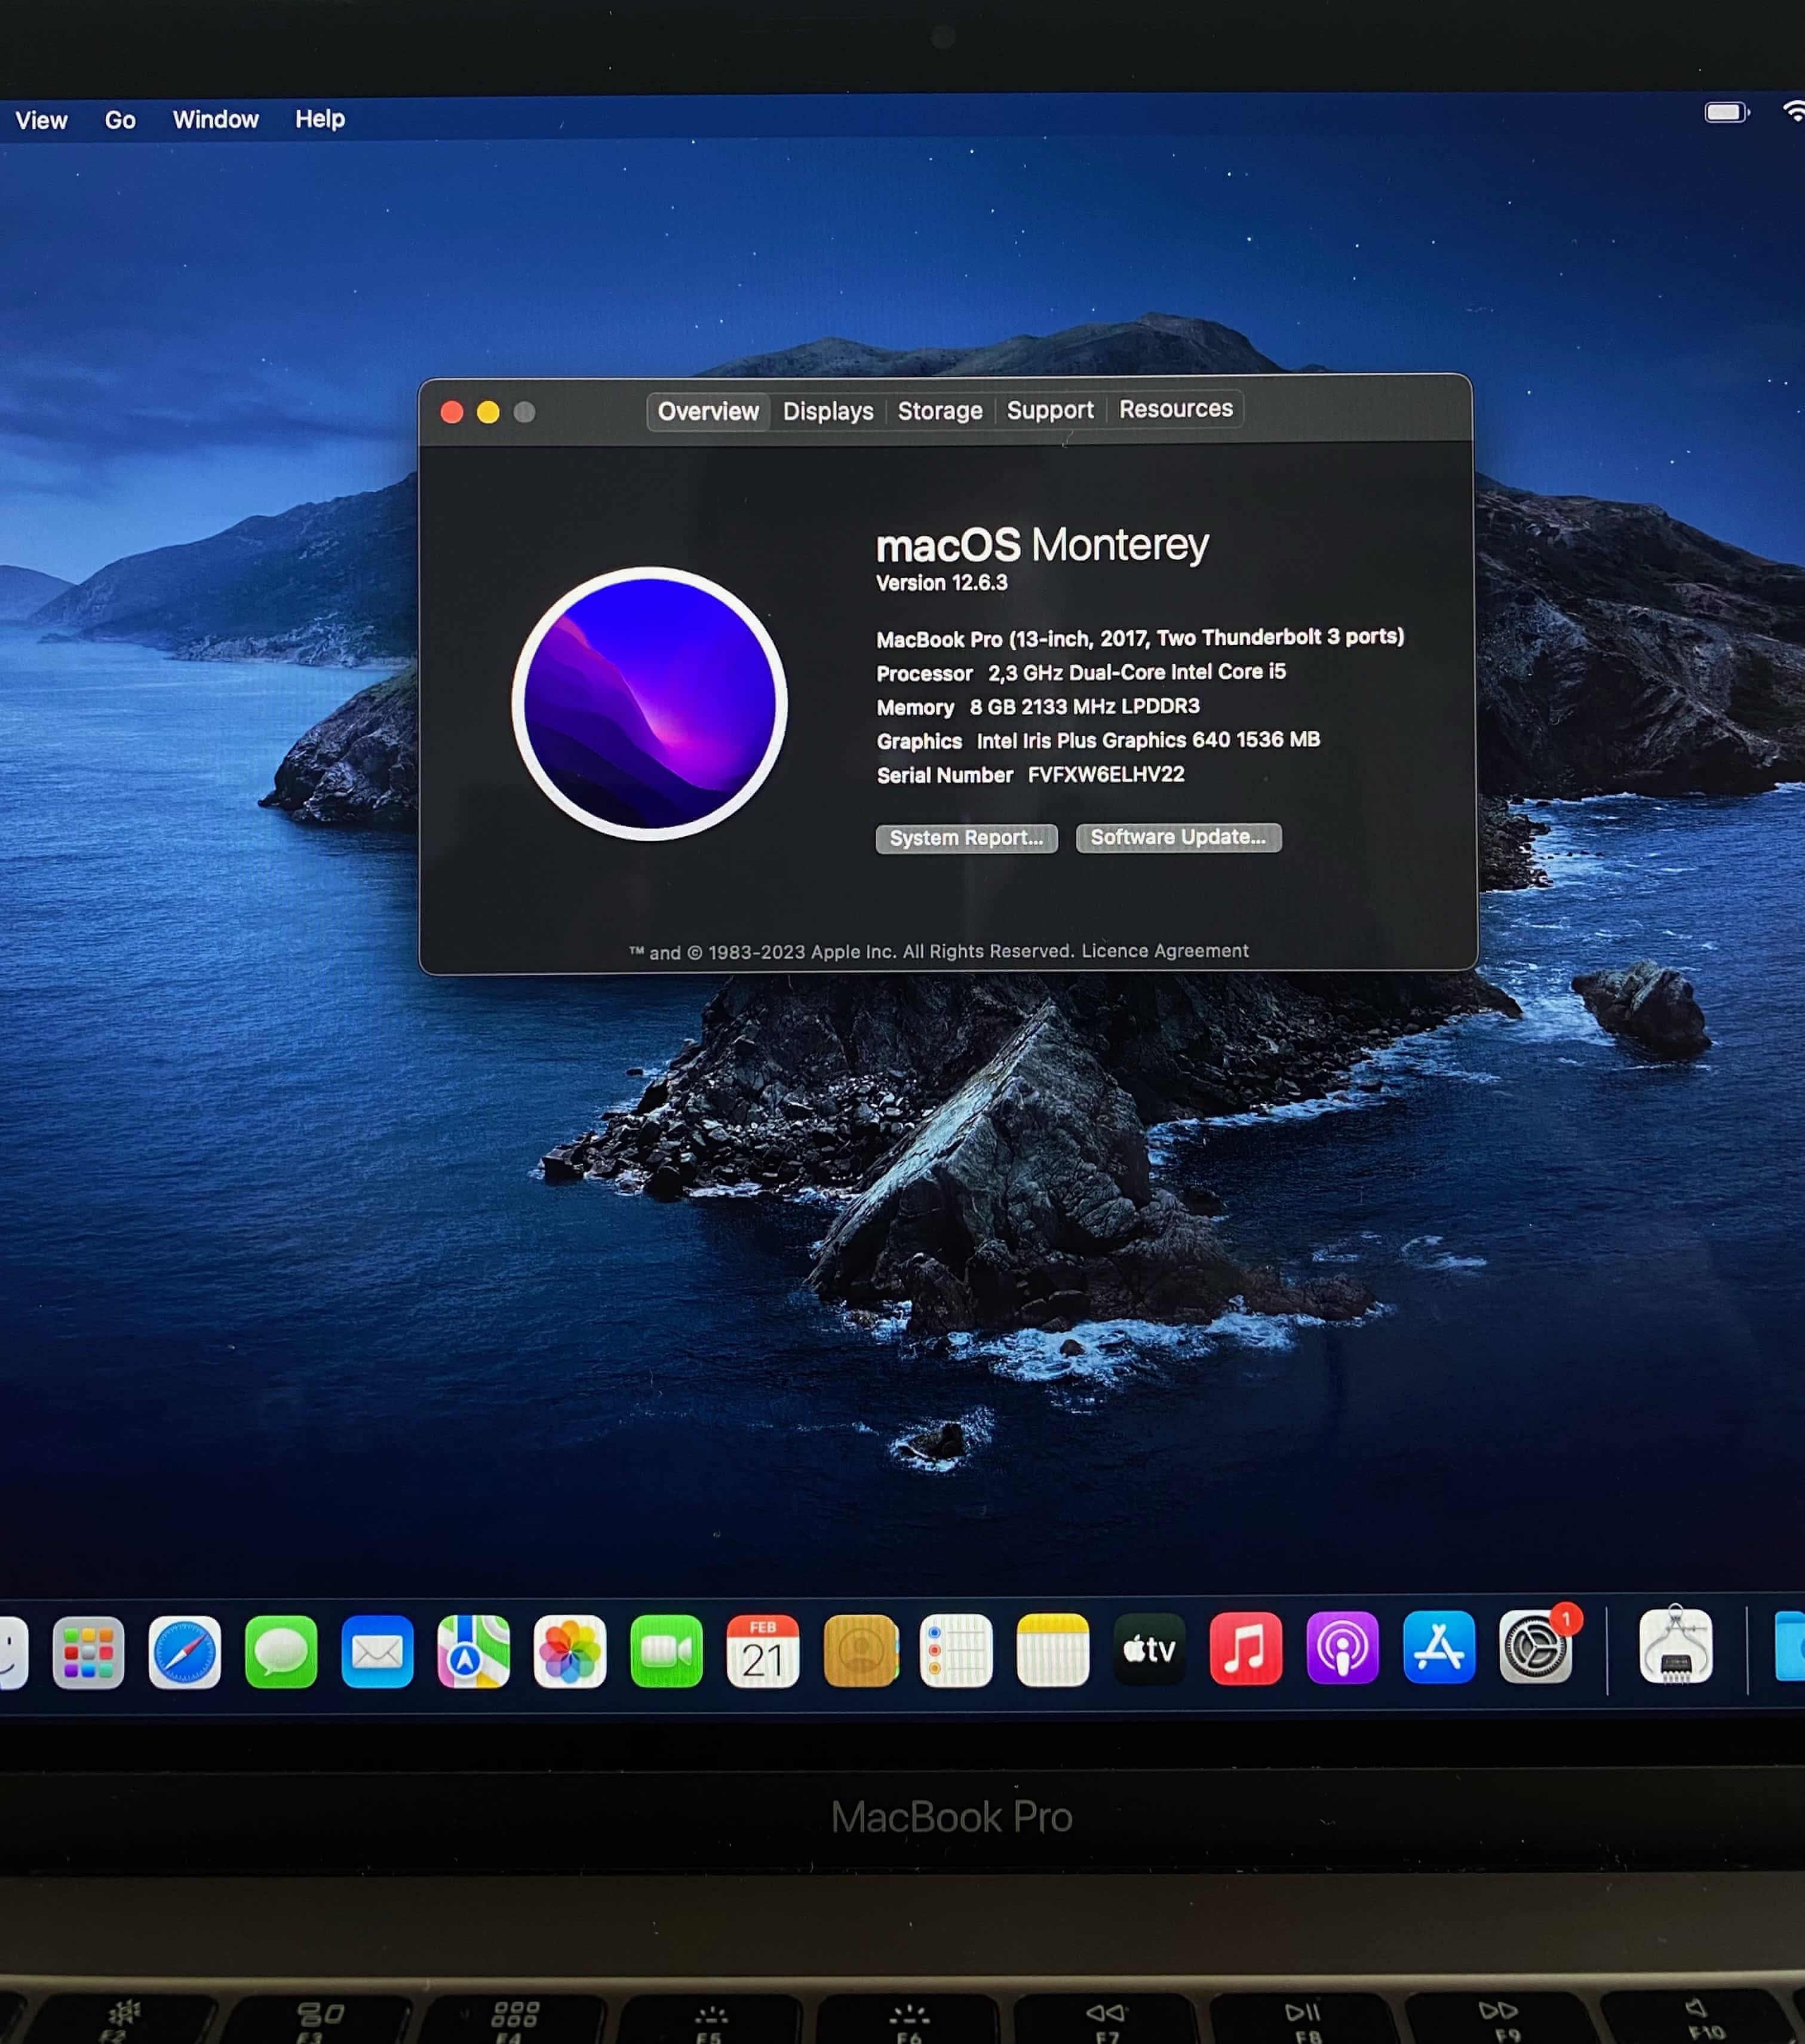Launch Apple TV app
Screen dimensions: 1805x2044
pyautogui.click(x=1149, y=1648)
